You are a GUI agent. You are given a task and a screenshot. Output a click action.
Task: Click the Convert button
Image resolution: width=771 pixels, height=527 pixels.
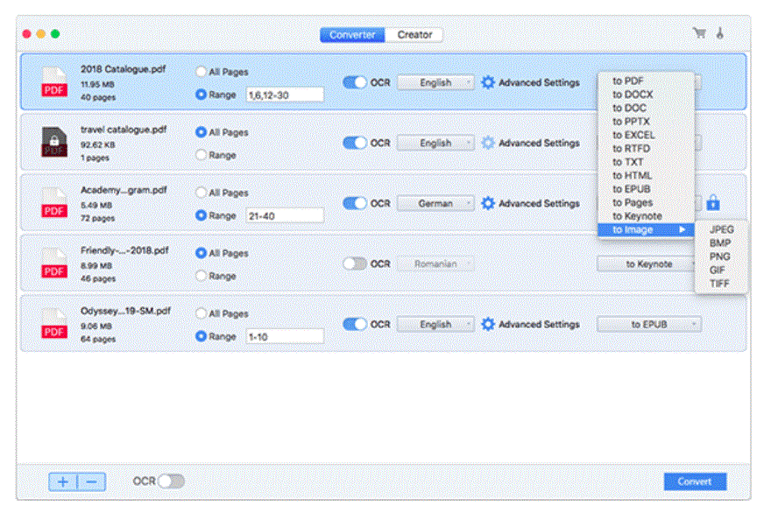coord(695,481)
